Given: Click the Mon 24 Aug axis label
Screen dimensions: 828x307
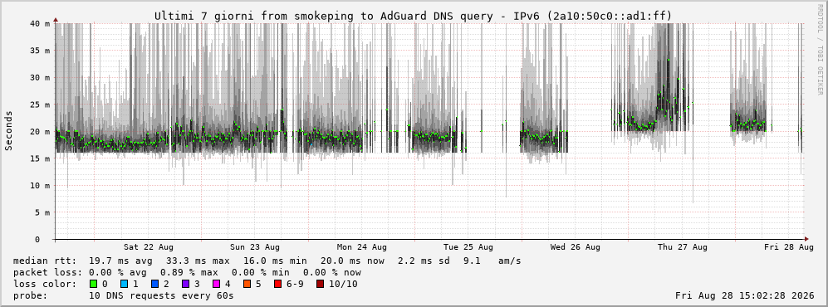Looking at the screenshot, I should (362, 247).
